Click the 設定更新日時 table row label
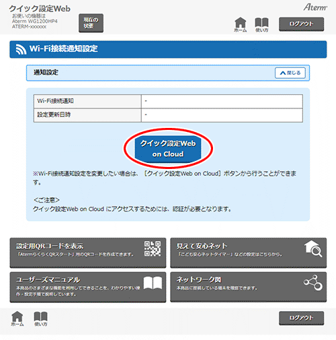This screenshot has height=340, width=336. click(54, 114)
